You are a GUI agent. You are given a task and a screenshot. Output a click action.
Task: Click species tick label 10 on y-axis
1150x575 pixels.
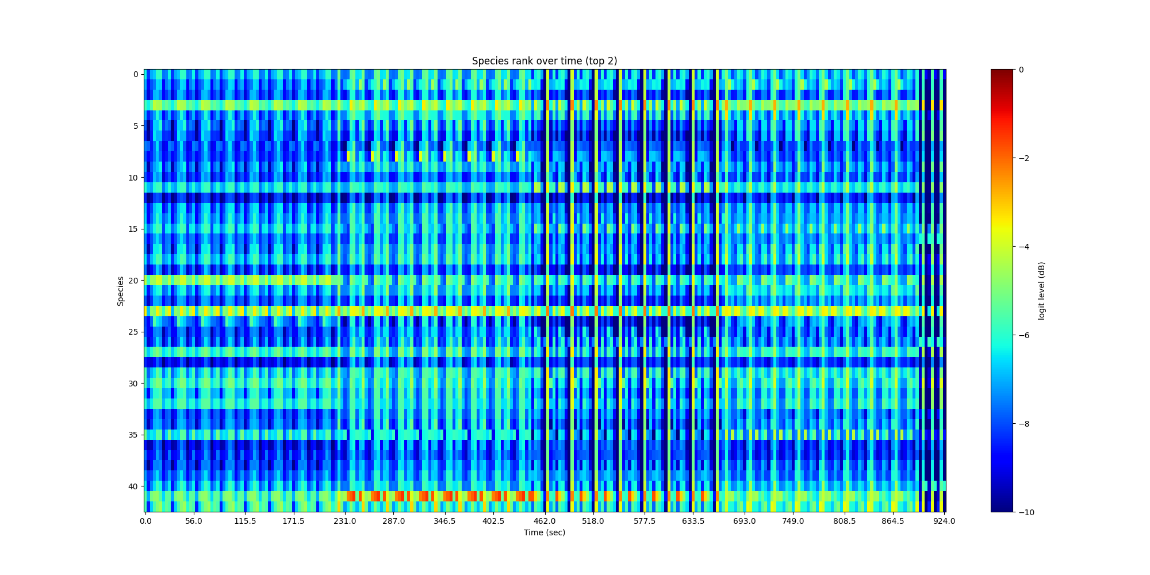133,178
